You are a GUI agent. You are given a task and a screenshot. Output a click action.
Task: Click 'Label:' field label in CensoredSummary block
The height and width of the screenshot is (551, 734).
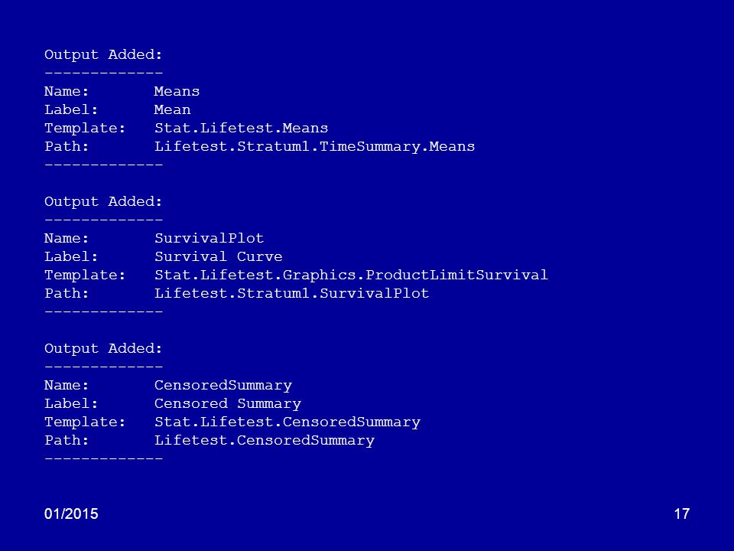(x=71, y=404)
